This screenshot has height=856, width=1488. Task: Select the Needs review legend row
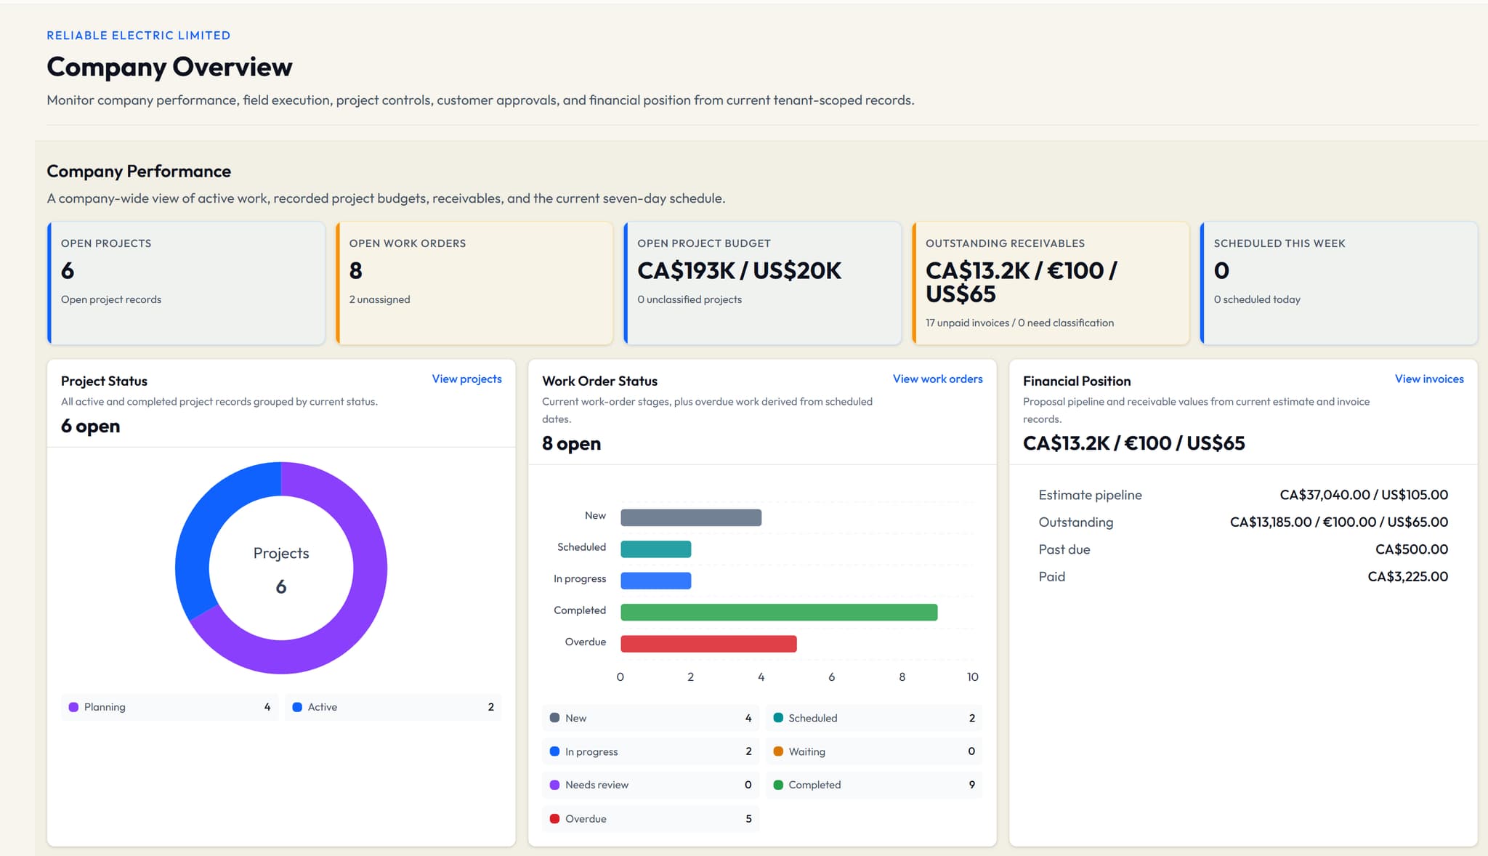651,785
